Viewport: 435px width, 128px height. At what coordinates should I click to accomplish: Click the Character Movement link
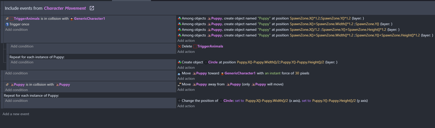click(65, 8)
